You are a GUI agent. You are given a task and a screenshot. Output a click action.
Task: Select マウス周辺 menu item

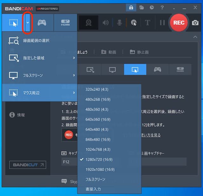tap(39, 93)
